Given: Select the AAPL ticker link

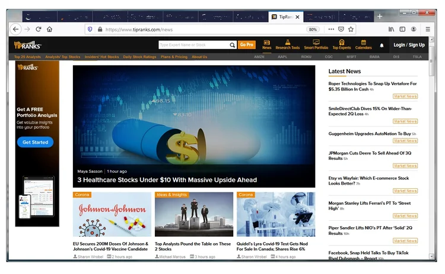Looking at the screenshot, I should pos(282,57).
